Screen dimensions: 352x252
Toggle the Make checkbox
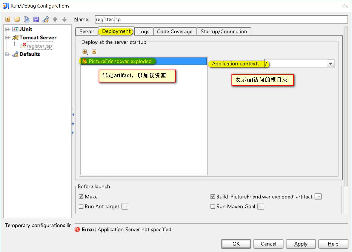pyautogui.click(x=81, y=196)
